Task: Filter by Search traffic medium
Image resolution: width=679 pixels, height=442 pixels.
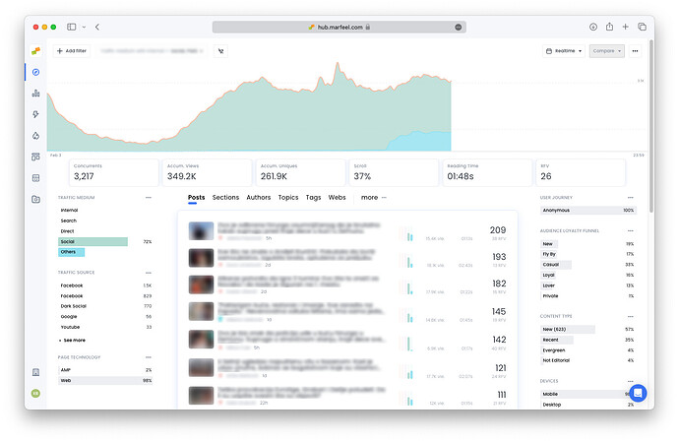Action: point(105,221)
